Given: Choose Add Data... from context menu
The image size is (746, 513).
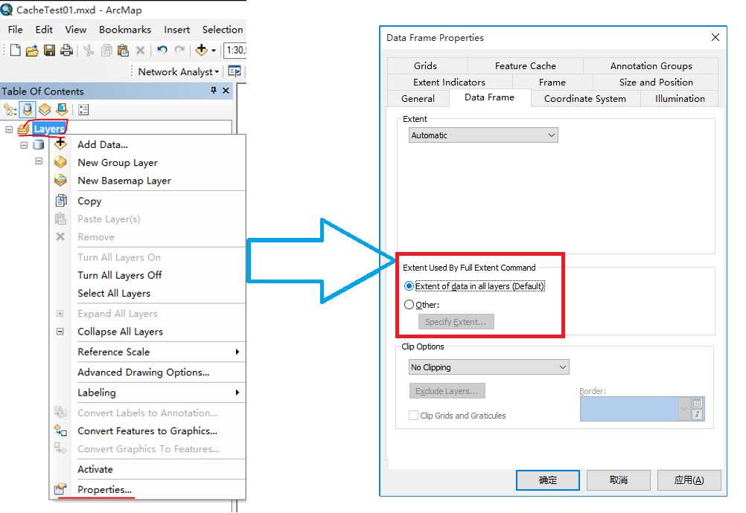Looking at the screenshot, I should click(147, 144).
